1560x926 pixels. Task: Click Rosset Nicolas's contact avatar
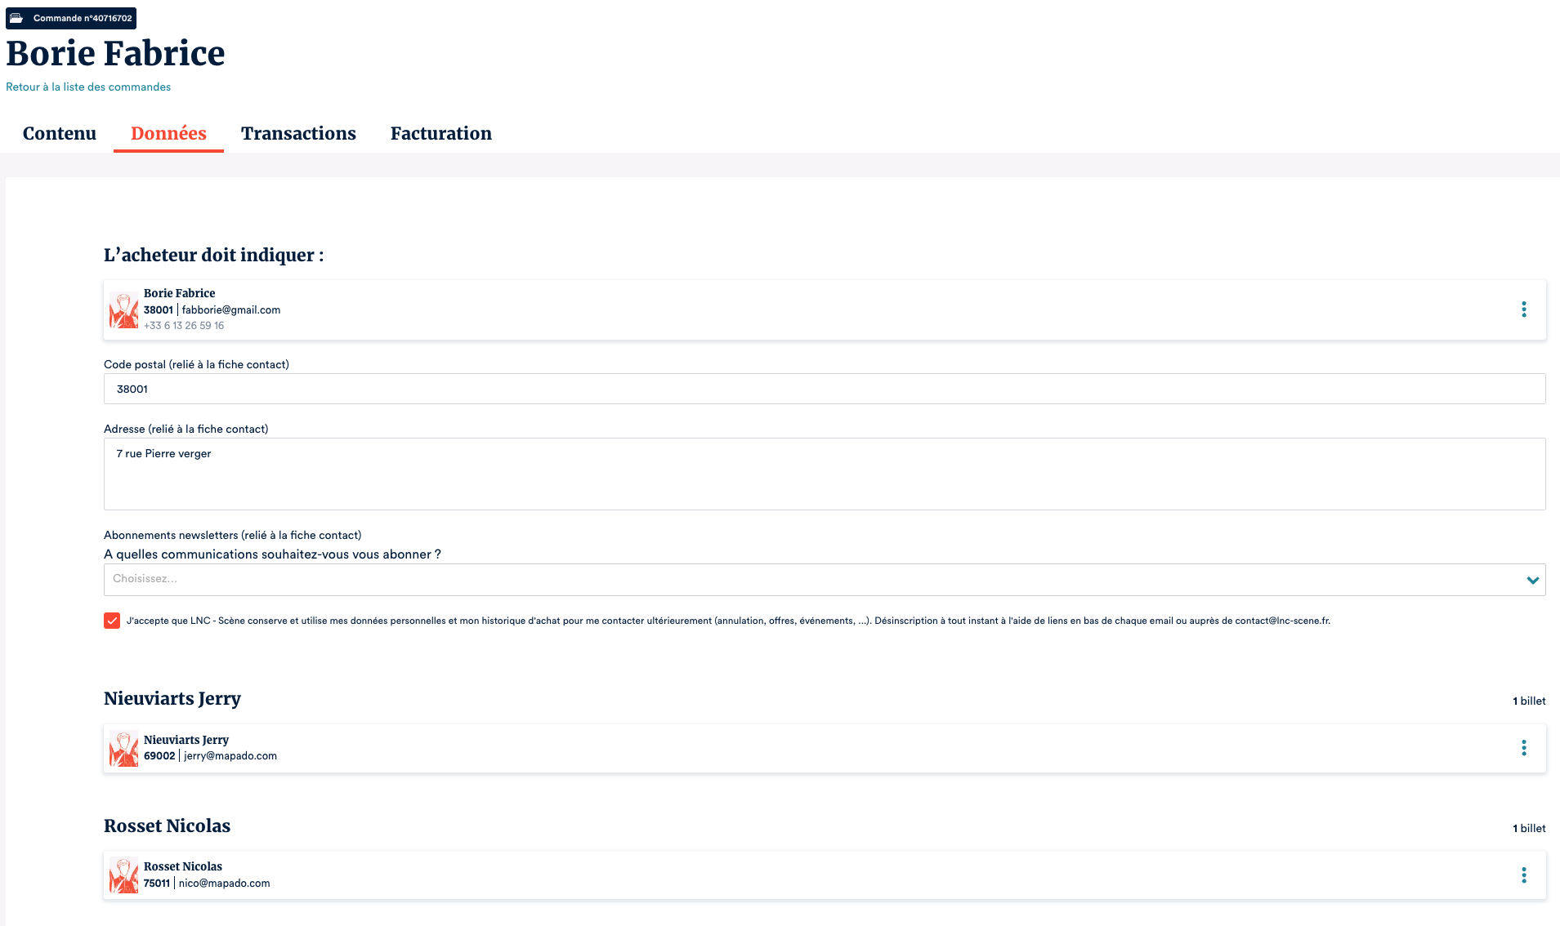click(x=123, y=875)
